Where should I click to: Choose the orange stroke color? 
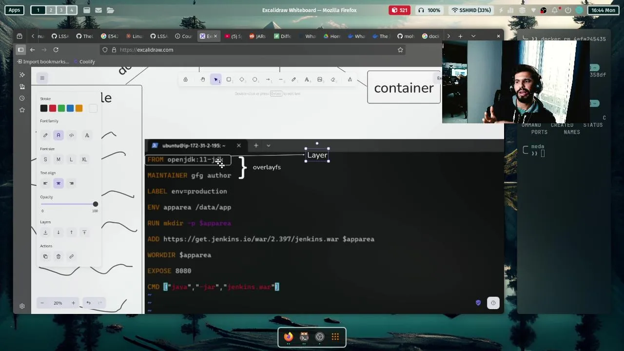pos(79,108)
